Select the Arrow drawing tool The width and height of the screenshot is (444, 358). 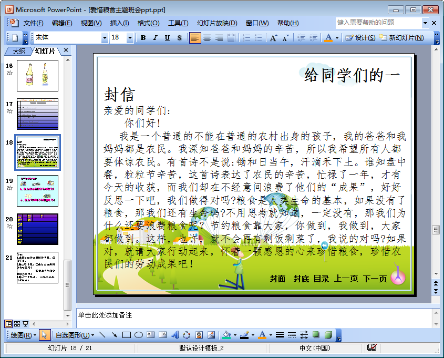pos(115,335)
